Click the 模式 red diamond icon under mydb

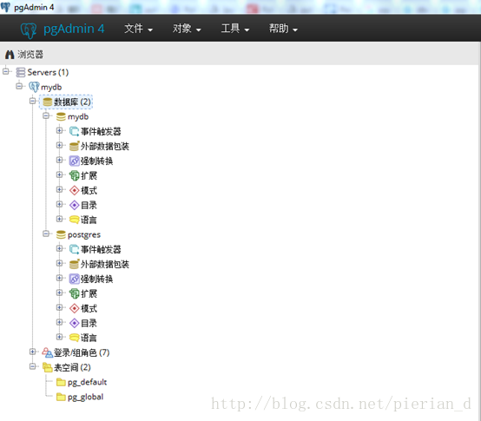(75, 190)
